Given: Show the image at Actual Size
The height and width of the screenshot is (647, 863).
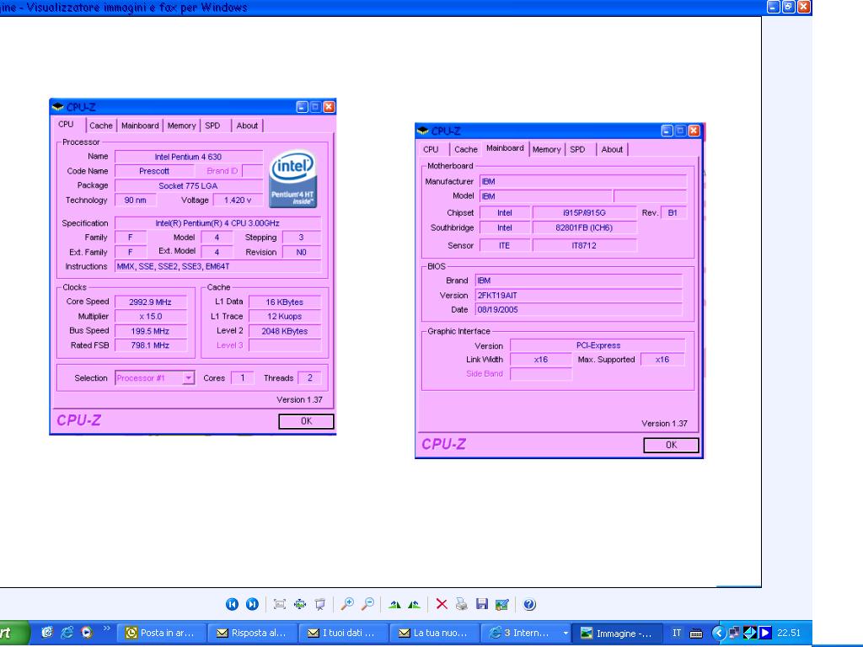Looking at the screenshot, I should point(300,604).
